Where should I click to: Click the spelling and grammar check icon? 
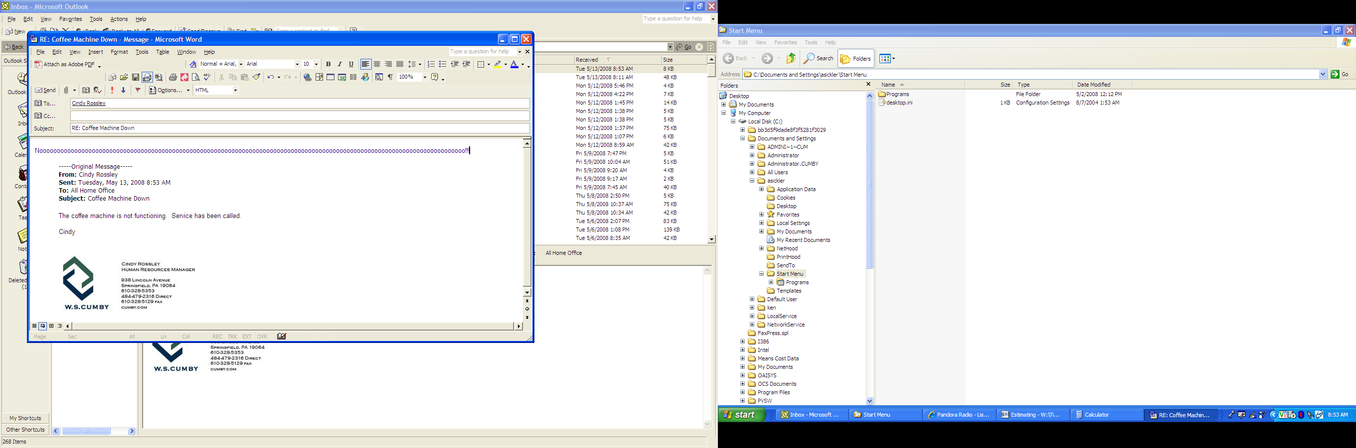(x=207, y=77)
